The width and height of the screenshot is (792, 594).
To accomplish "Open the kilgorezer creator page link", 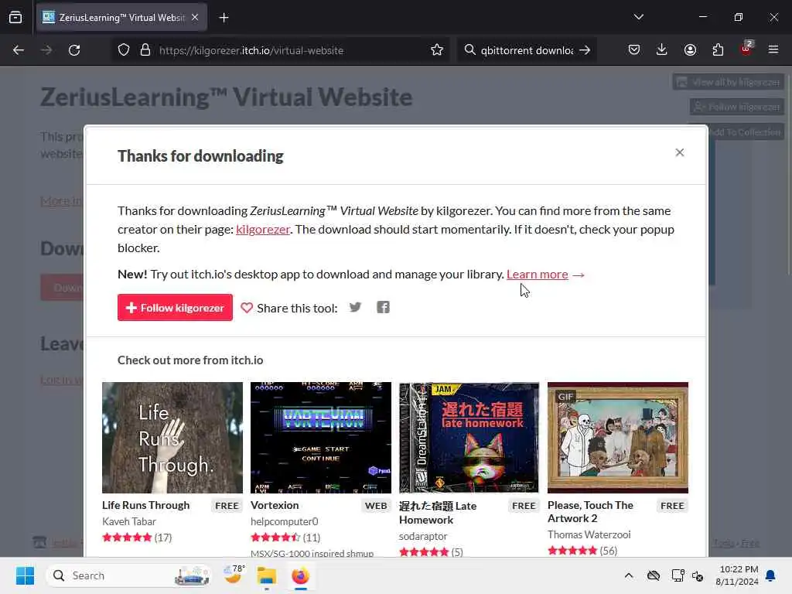I will point(263,229).
